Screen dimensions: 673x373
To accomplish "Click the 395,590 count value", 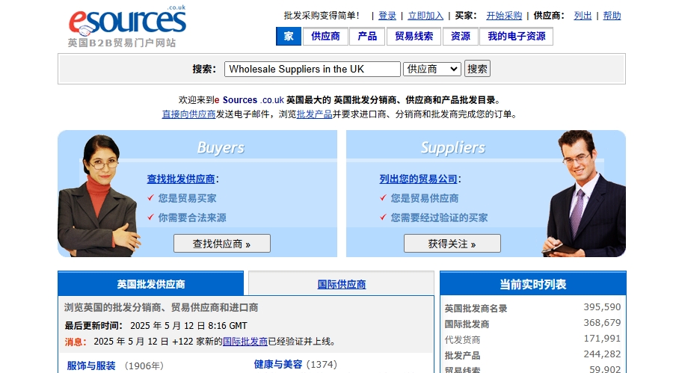I will pos(602,307).
